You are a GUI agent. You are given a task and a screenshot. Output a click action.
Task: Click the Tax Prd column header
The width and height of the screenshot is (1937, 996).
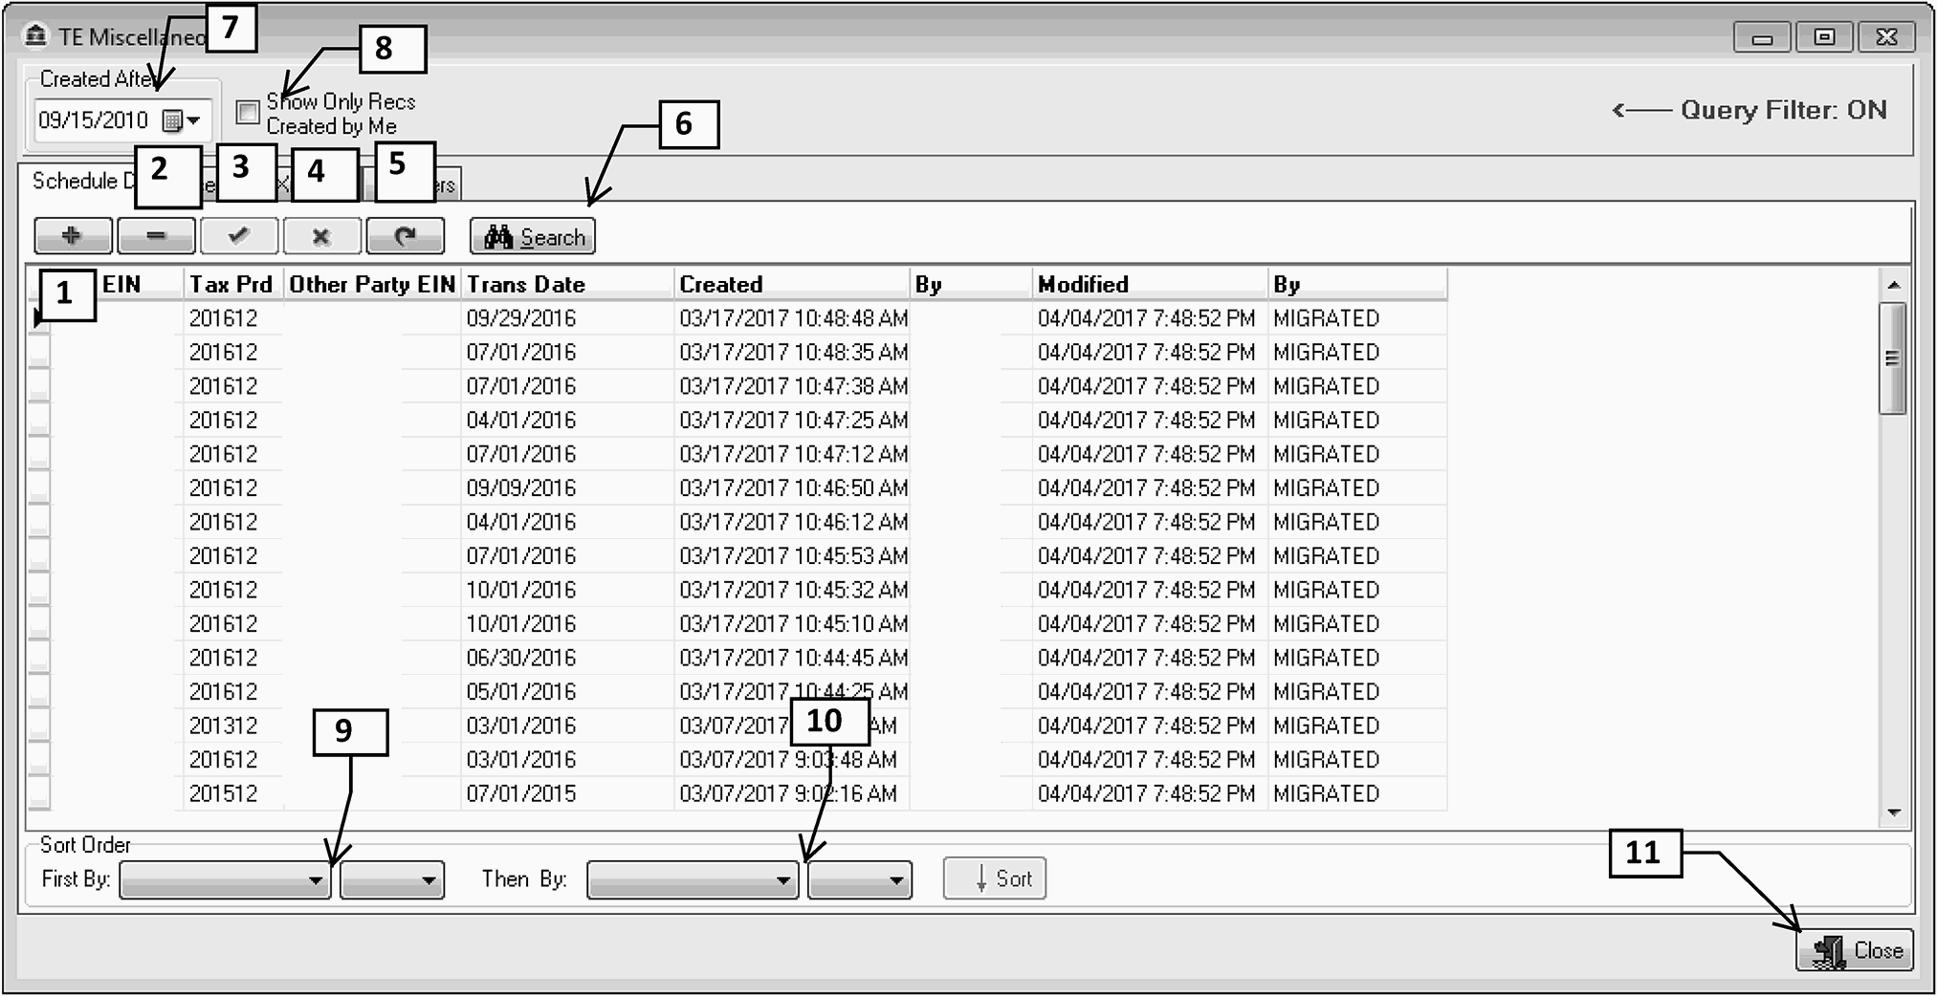pyautogui.click(x=231, y=285)
